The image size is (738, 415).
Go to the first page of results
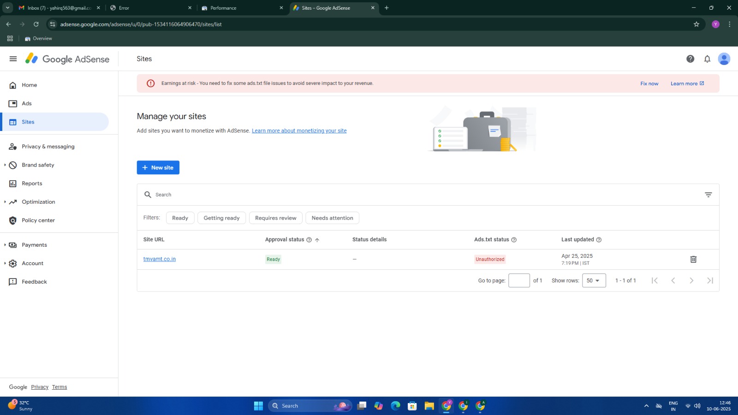coord(655,280)
